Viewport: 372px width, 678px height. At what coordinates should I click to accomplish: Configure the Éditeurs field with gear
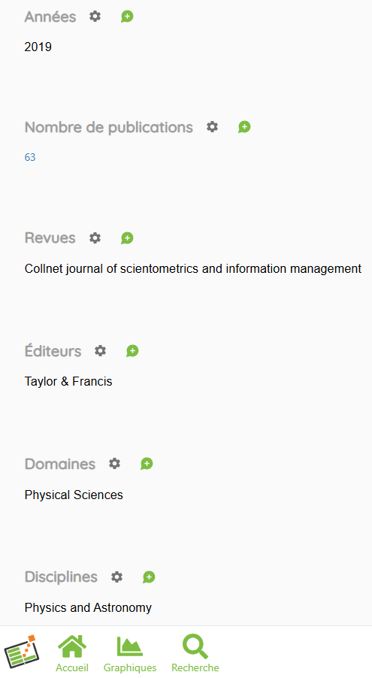pos(101,351)
